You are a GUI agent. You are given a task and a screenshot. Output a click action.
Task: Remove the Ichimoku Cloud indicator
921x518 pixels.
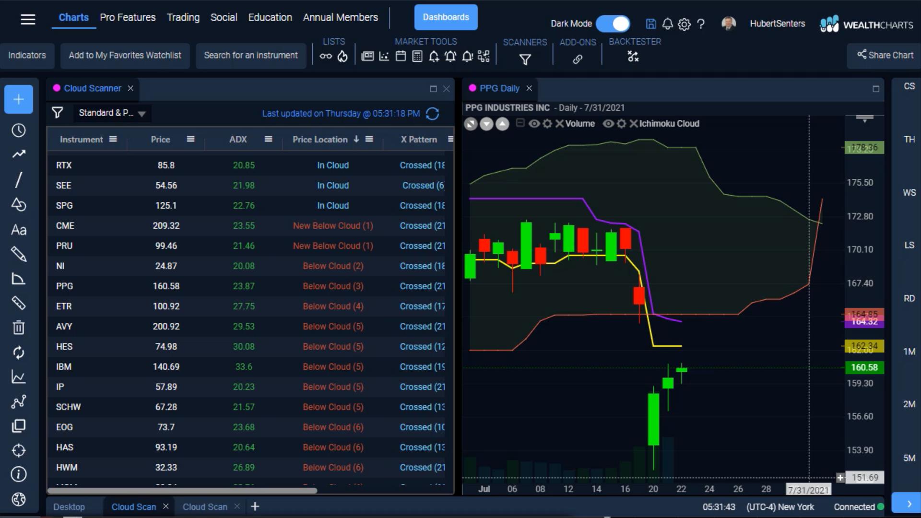pyautogui.click(x=634, y=124)
